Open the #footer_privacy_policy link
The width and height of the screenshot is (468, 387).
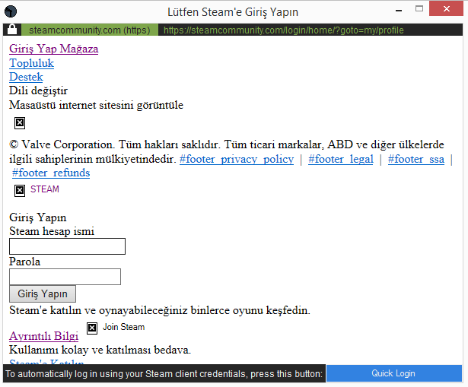[x=237, y=159]
